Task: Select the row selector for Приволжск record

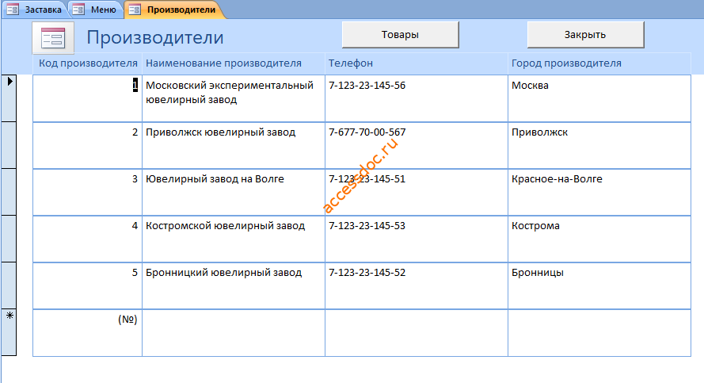Action: (9, 145)
